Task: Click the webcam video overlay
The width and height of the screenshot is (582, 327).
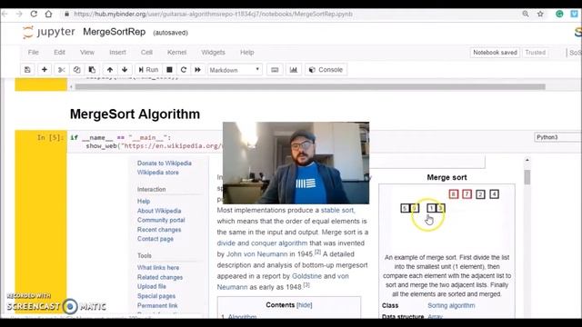Action: point(296,163)
